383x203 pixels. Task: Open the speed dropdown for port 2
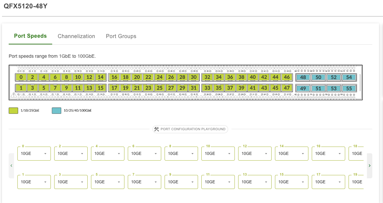[x=71, y=154]
